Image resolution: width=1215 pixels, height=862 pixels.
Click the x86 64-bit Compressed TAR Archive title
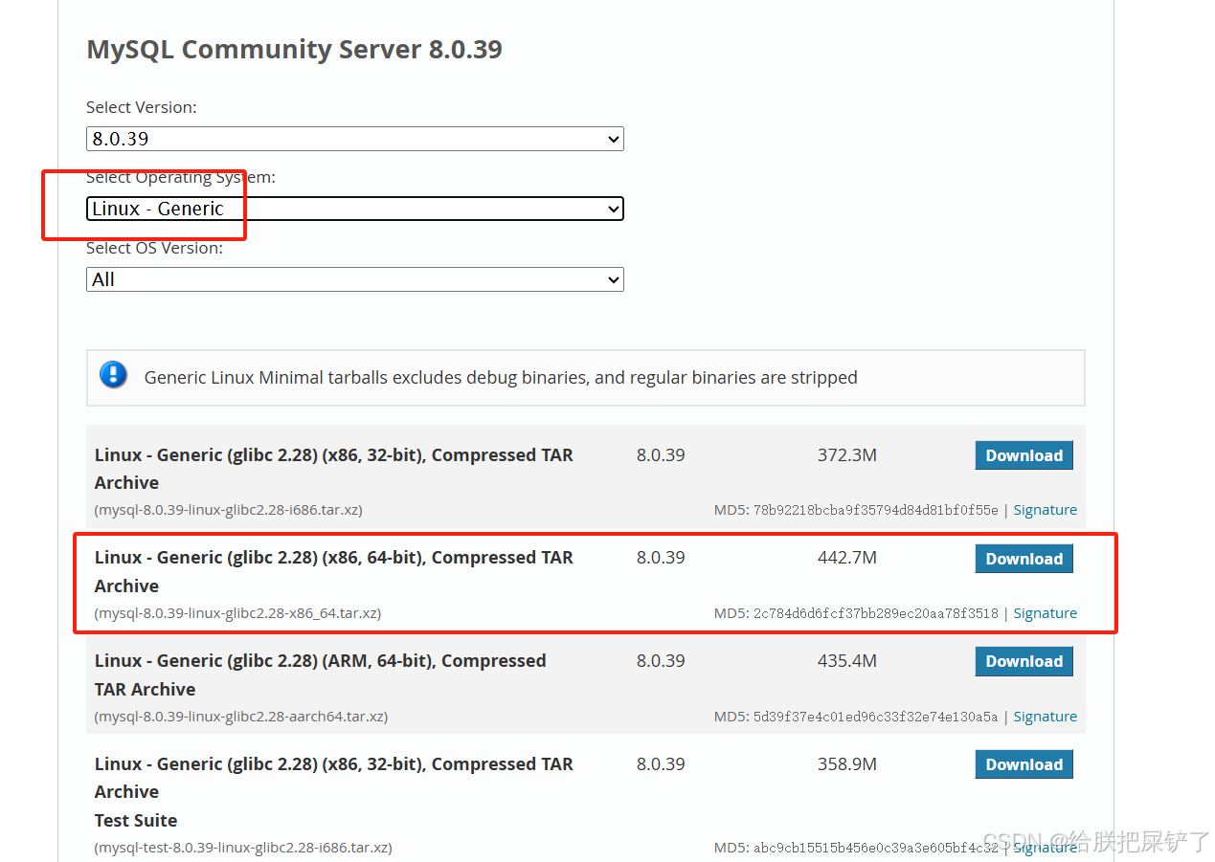[333, 571]
